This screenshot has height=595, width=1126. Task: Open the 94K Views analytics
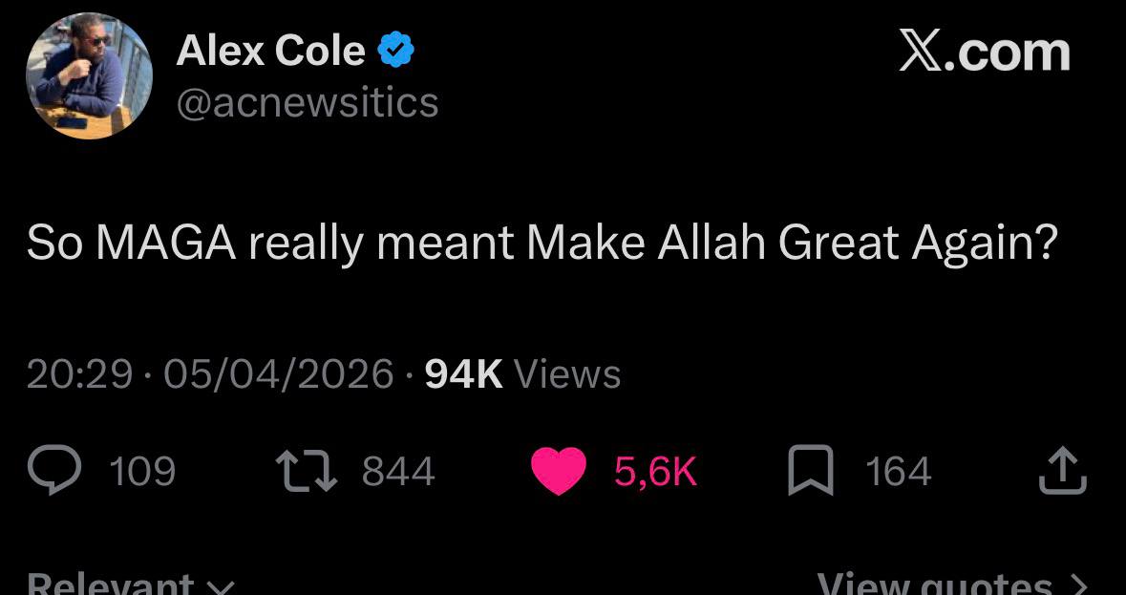(x=522, y=373)
